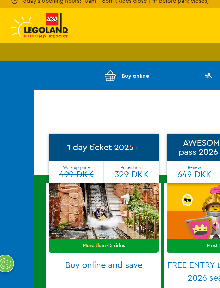This screenshot has height=288, width=220.
Task: Click the roller coaster rides icon
Action: tap(209, 76)
